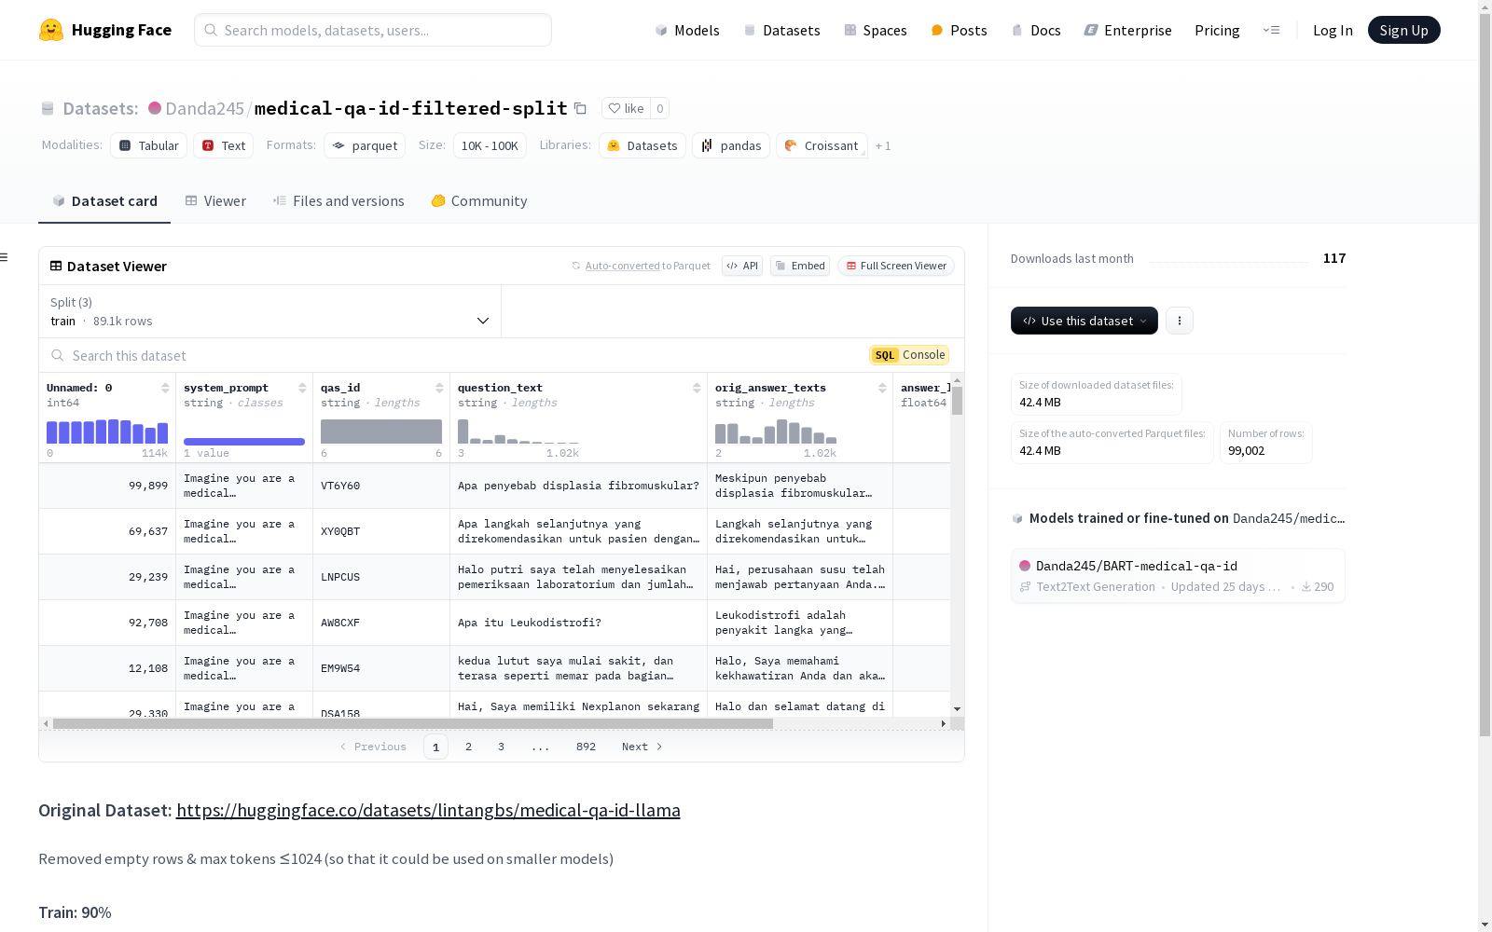Open Spaces in the top navigation
The image size is (1492, 932).
coord(876,30)
